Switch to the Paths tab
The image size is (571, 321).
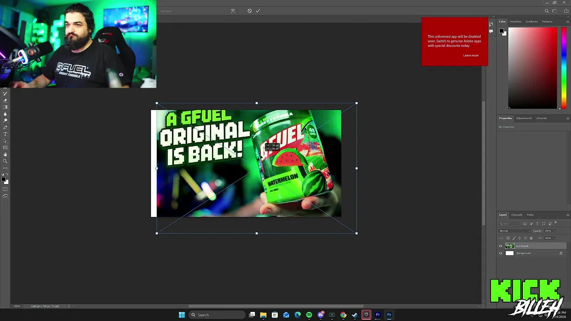point(530,215)
